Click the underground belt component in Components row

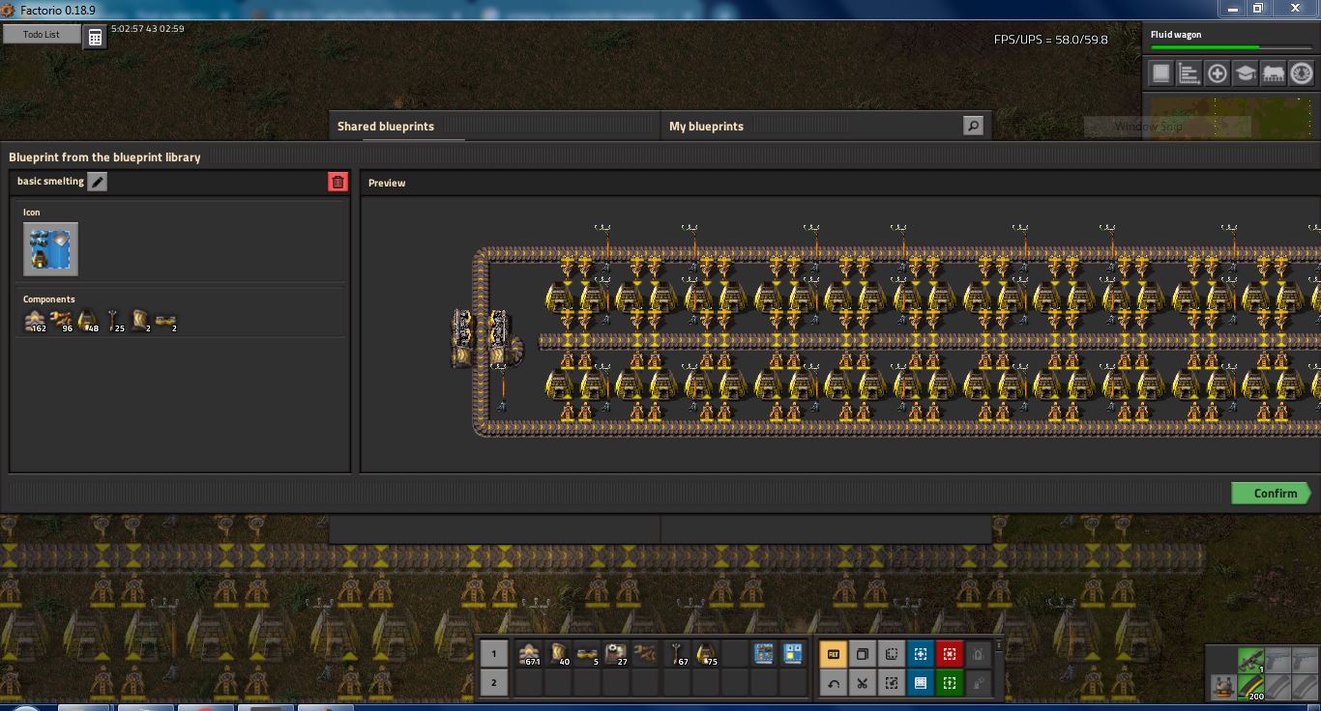tap(167, 321)
